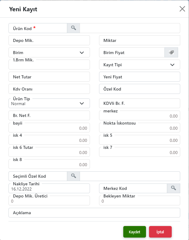Click the Özel Kod input field
The image size is (189, 240).
[x=140, y=89]
